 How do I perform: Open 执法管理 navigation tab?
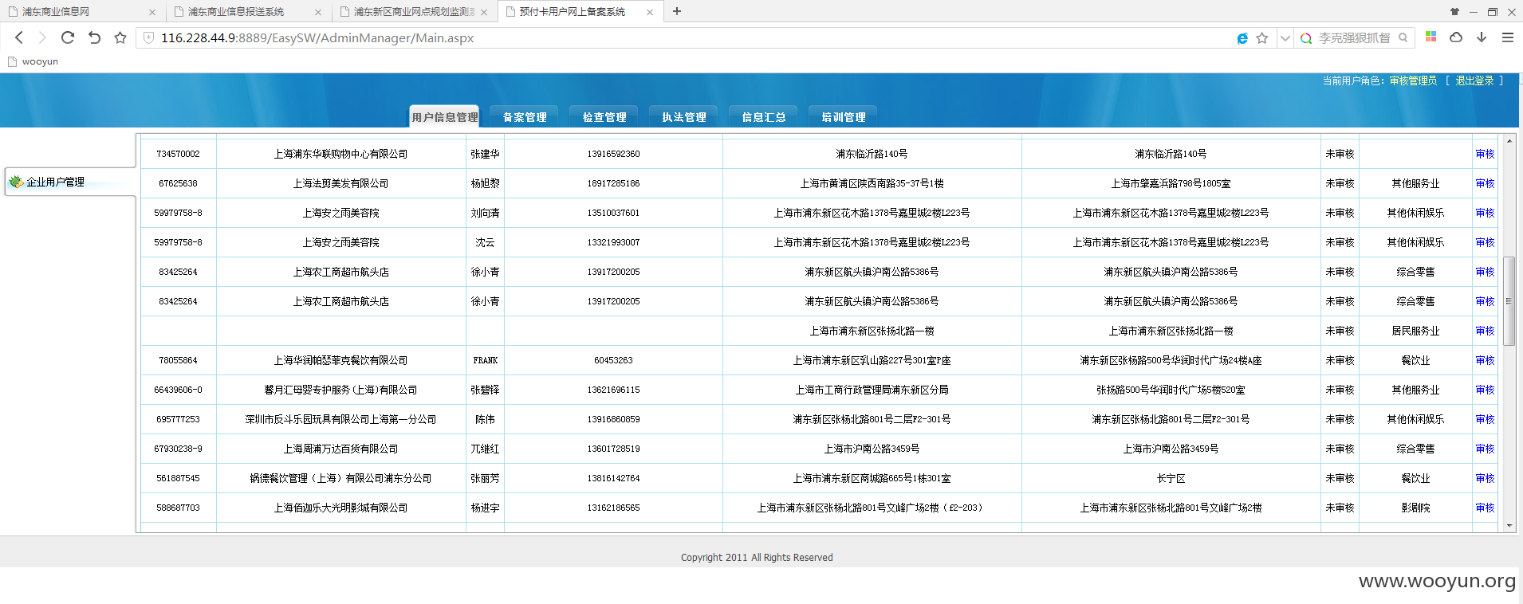(x=683, y=116)
